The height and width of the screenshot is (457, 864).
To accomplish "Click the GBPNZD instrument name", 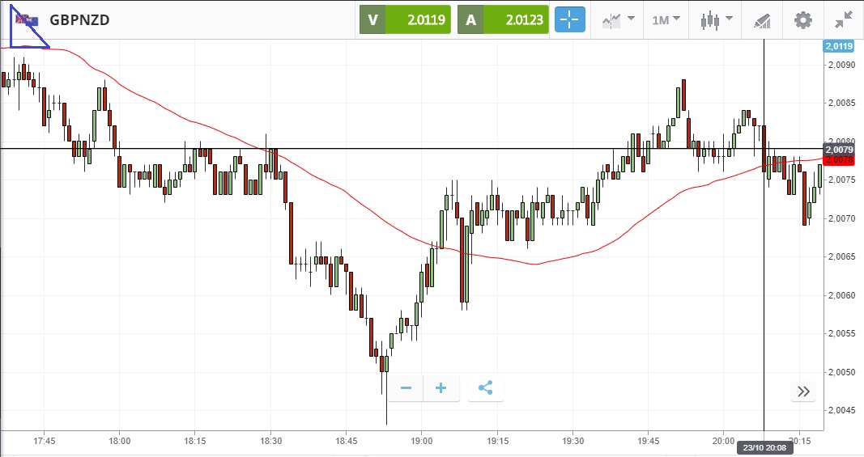I will tap(79, 20).
